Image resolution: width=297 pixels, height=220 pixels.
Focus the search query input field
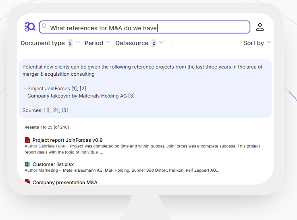[145, 27]
